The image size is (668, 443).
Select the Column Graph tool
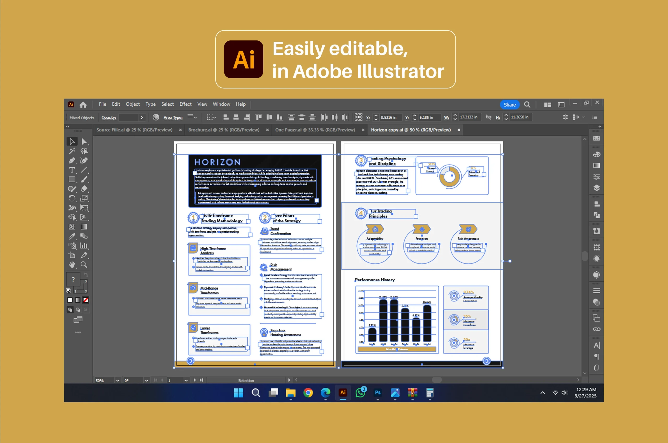coord(84,246)
